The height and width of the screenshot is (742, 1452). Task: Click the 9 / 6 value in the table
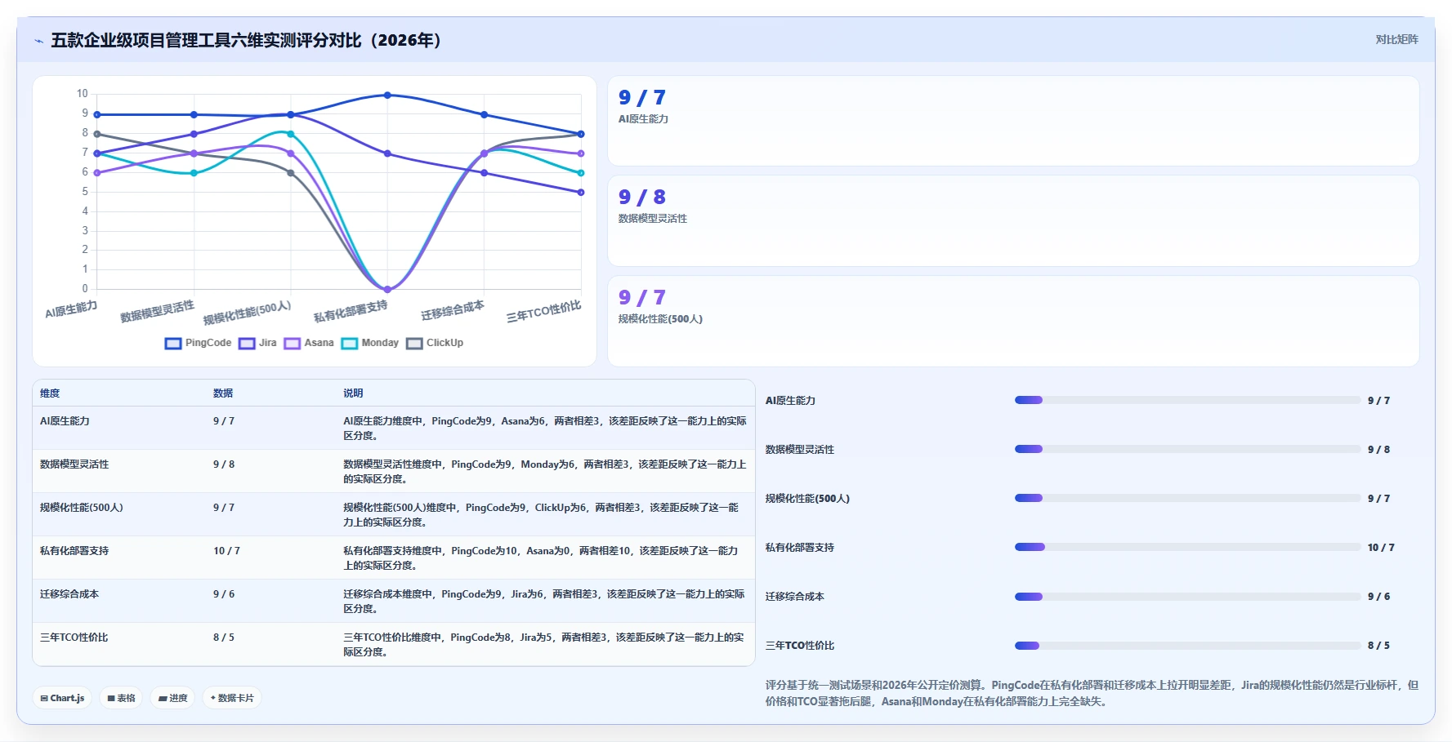(224, 594)
